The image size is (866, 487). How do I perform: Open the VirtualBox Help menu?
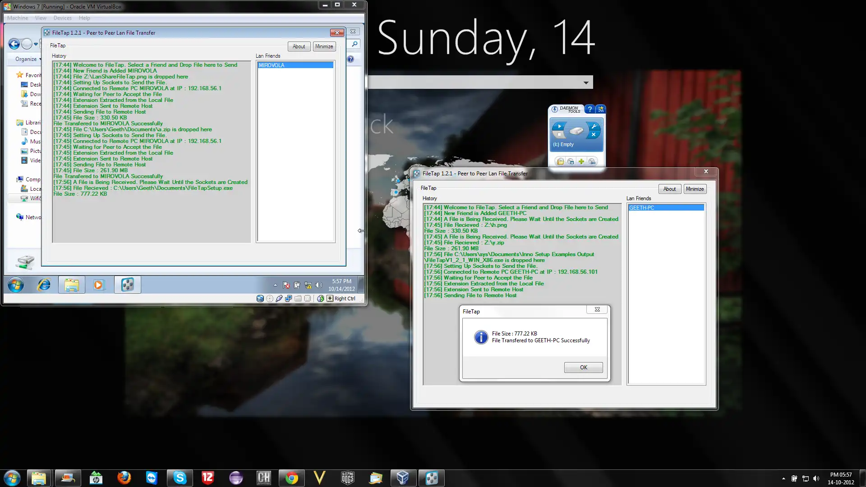[x=84, y=18]
